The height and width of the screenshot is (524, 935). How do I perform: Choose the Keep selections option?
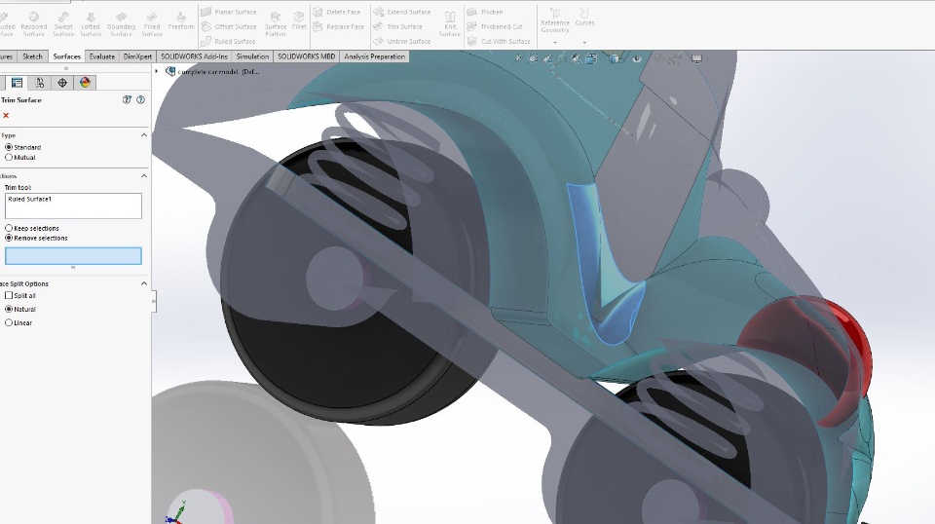click(x=32, y=228)
